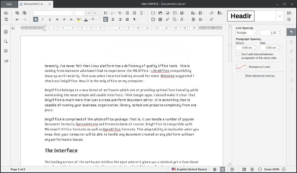Viewport: 297px width, 173px height.
Task: Click 'Show advanced settings' link
Action: coord(260,76)
